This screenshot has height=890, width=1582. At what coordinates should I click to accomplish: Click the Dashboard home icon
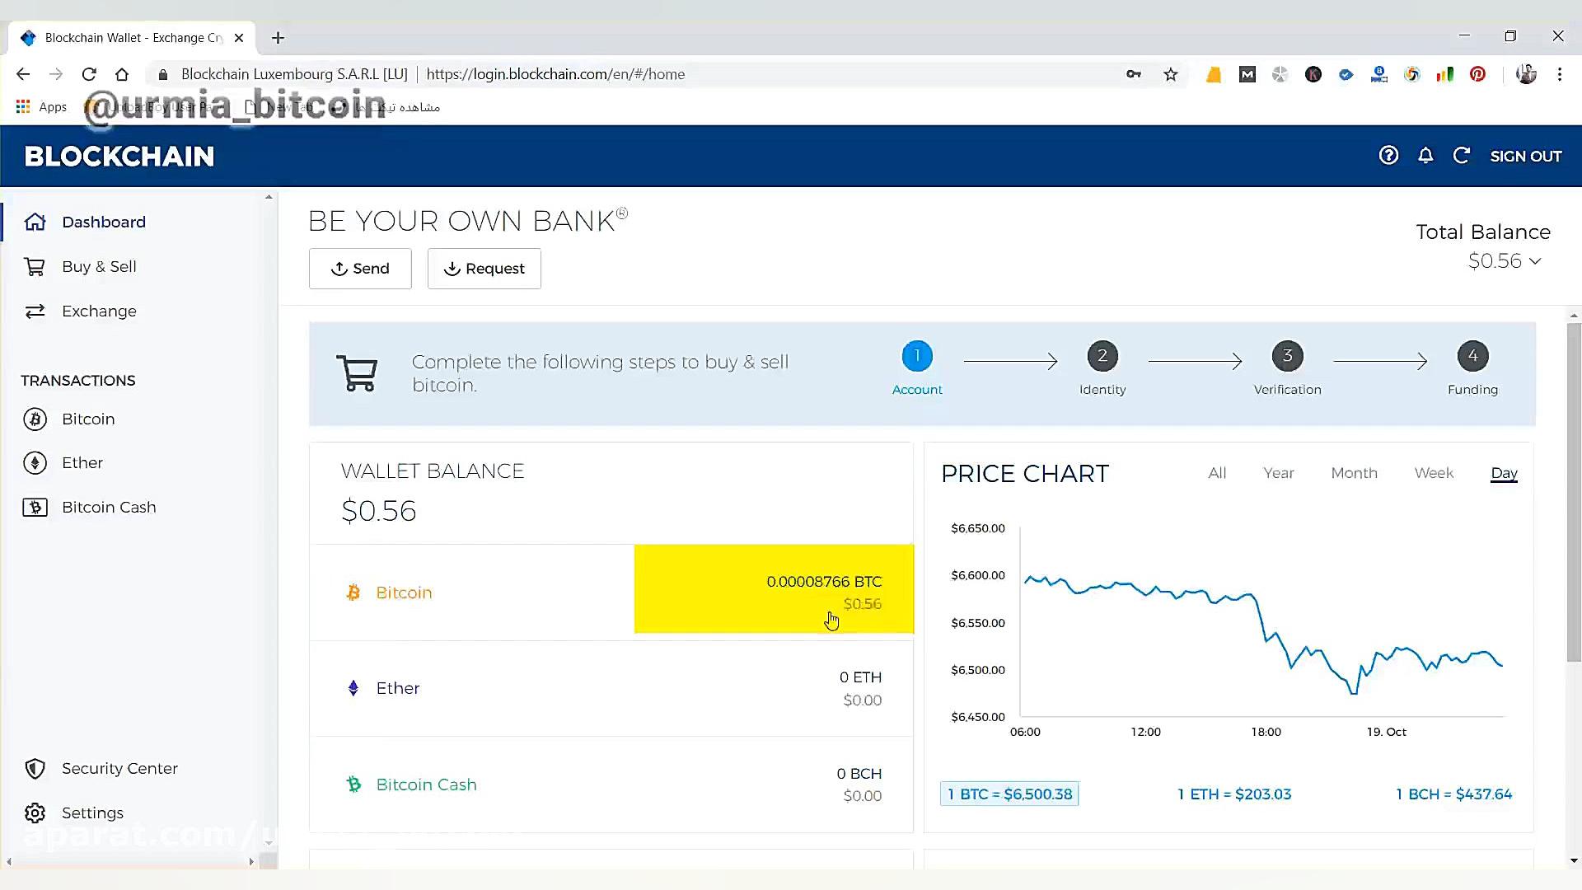tap(35, 222)
